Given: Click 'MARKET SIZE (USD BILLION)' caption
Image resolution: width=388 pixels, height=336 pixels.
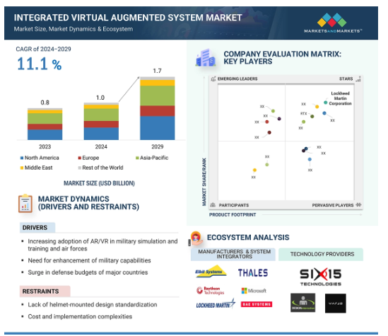Looking at the screenshot, I should click(99, 183).
